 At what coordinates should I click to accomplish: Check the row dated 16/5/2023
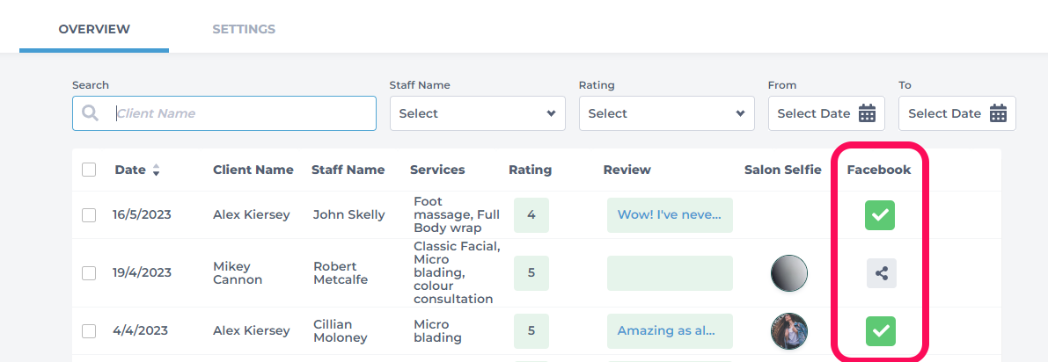[89, 215]
